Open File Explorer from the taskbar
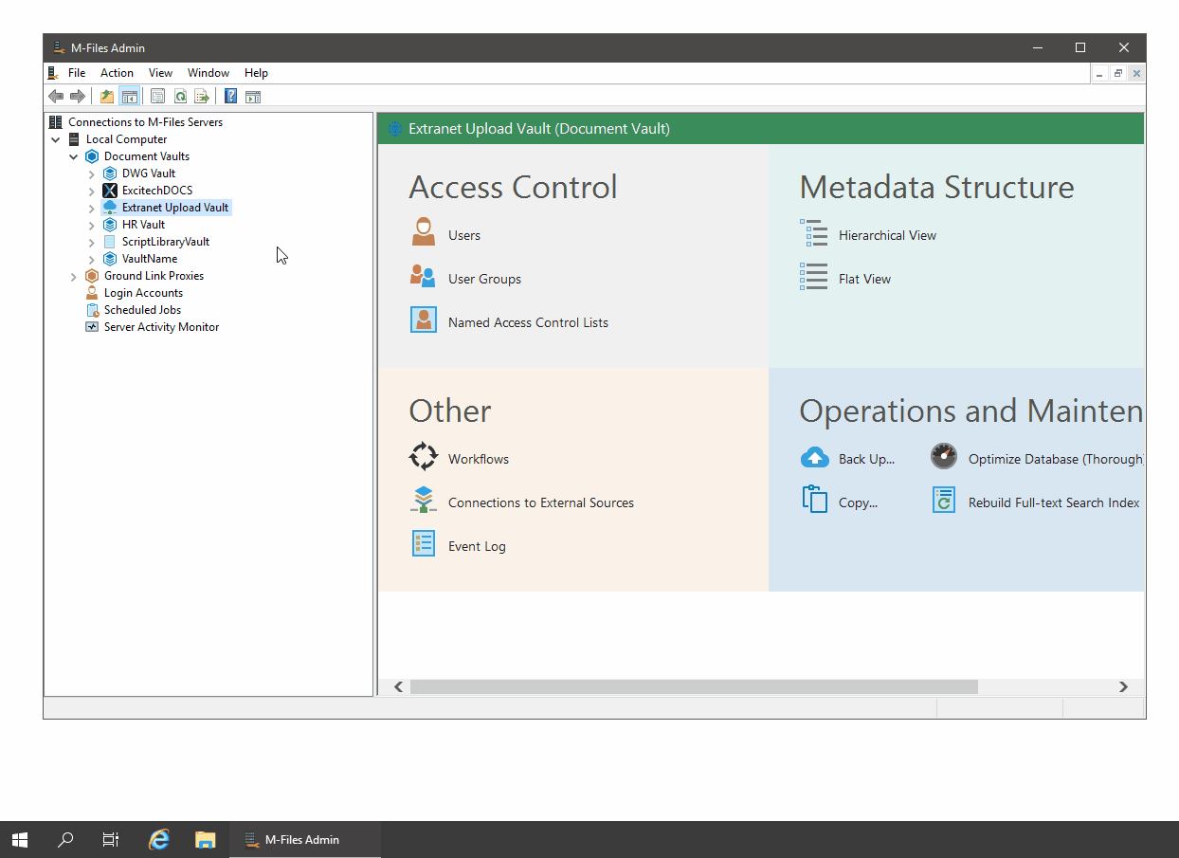The width and height of the screenshot is (1179, 858). pyautogui.click(x=205, y=839)
